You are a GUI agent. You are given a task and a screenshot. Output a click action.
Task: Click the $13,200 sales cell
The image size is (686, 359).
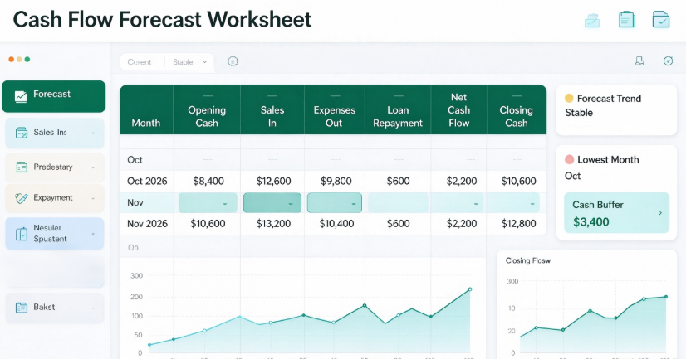273,224
